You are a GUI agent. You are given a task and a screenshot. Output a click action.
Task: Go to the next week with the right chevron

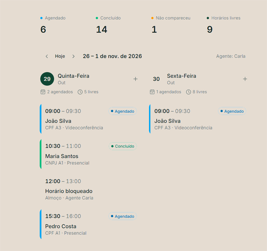click(x=74, y=56)
